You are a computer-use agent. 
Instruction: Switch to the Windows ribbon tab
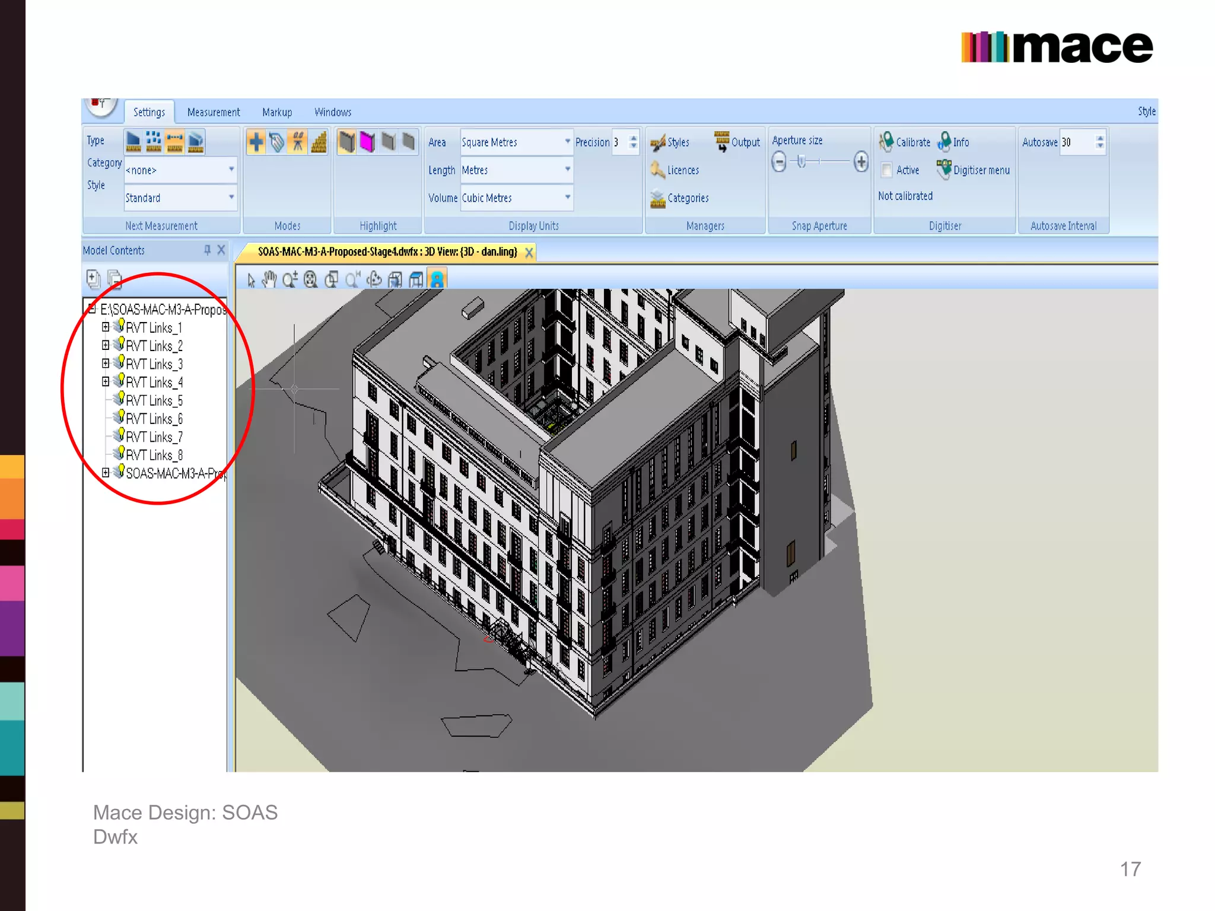coord(333,112)
